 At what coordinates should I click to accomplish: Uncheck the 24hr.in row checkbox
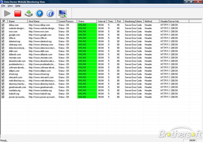tap(3, 38)
